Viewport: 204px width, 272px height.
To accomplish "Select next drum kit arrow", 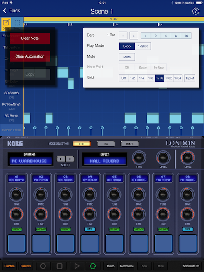I will click(70, 159).
